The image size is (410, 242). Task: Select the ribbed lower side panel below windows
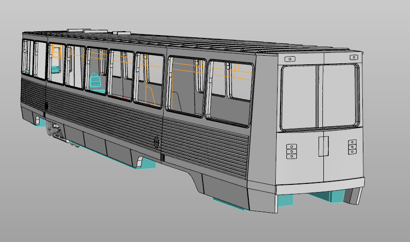click(x=207, y=144)
